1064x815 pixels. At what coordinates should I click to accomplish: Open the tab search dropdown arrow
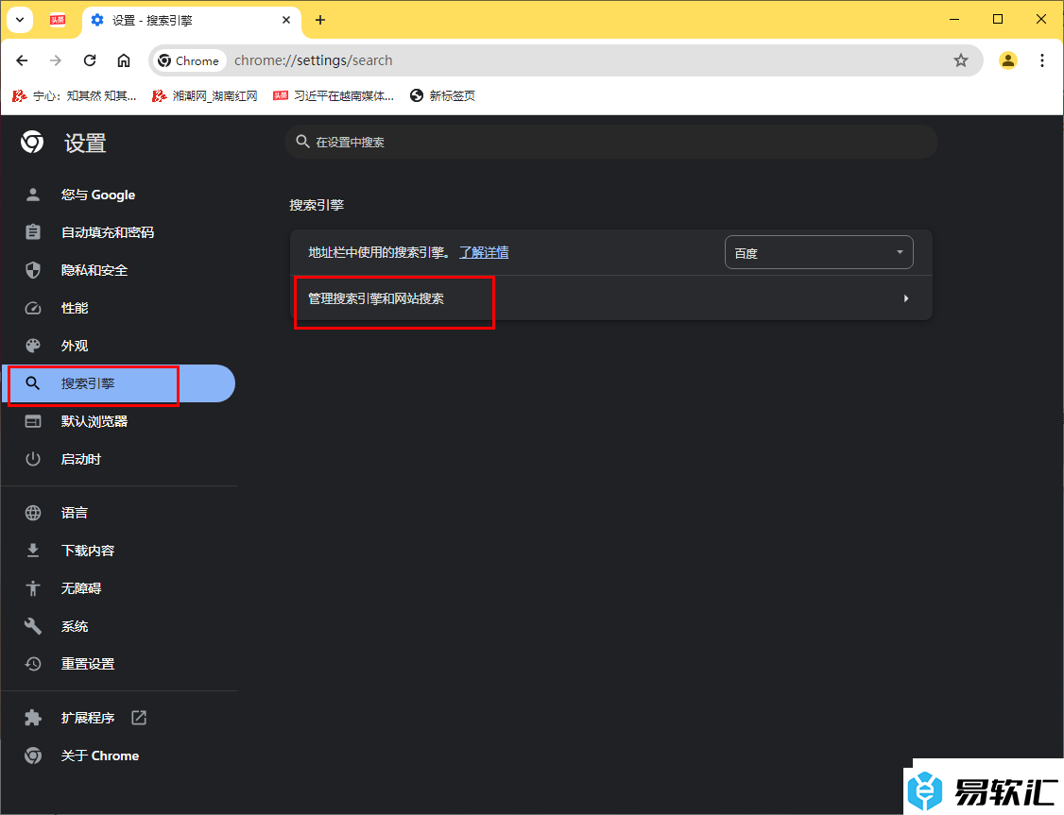click(20, 20)
